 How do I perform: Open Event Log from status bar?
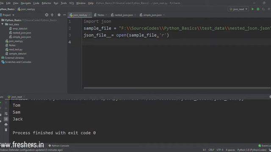[x=264, y=146]
